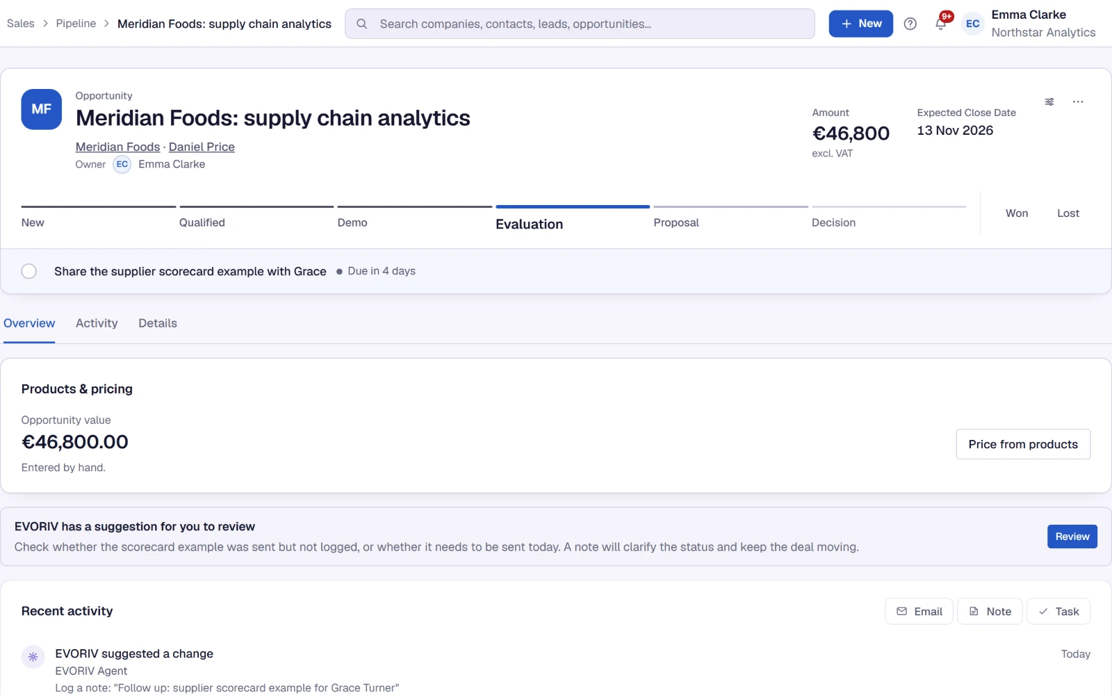Click the Emma Clarke account name in header
The height and width of the screenshot is (695, 1112).
coord(1028,15)
